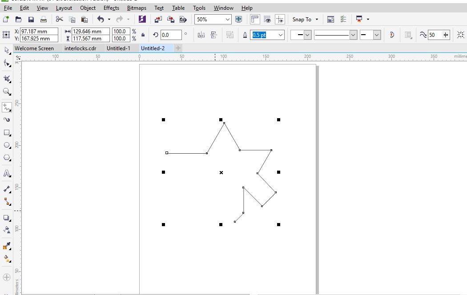Open the start arrowhead dropdown

307,35
